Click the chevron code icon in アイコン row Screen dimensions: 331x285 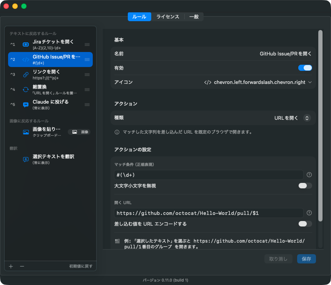coord(207,82)
